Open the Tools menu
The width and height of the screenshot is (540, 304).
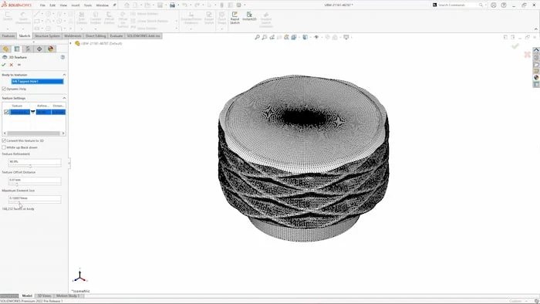(x=88, y=5)
